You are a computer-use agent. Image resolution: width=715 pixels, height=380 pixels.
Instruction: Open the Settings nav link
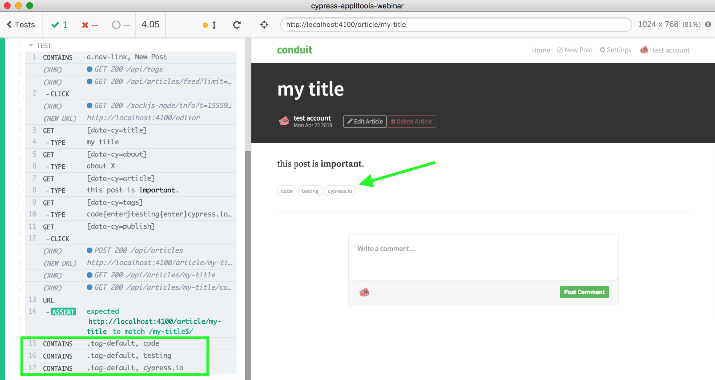(x=615, y=50)
